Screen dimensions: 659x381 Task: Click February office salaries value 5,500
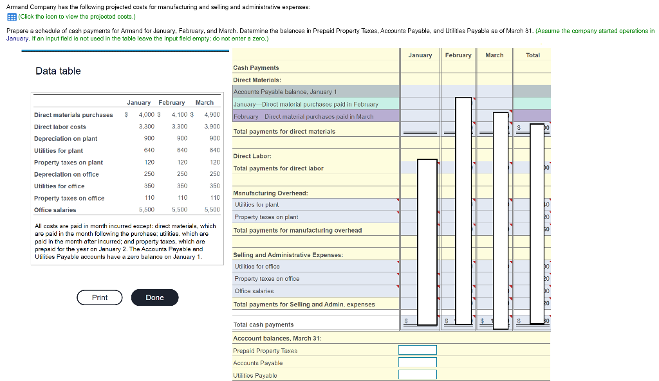[x=180, y=209]
